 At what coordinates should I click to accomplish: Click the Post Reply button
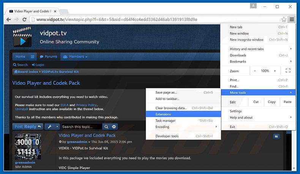tap(28, 127)
